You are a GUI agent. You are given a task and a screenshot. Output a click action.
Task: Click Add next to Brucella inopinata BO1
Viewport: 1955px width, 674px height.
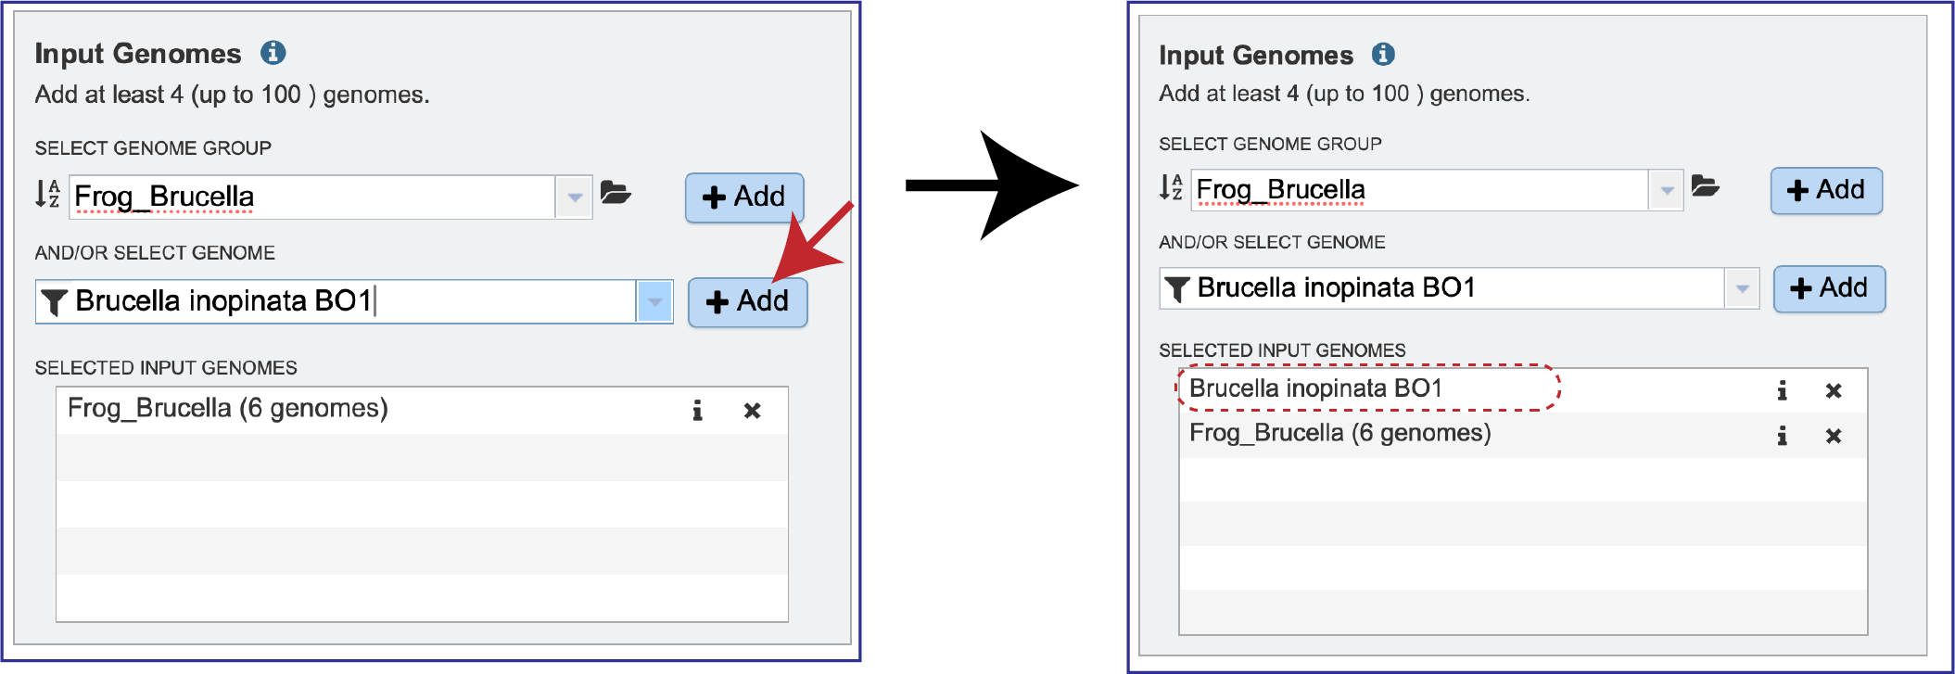[747, 301]
